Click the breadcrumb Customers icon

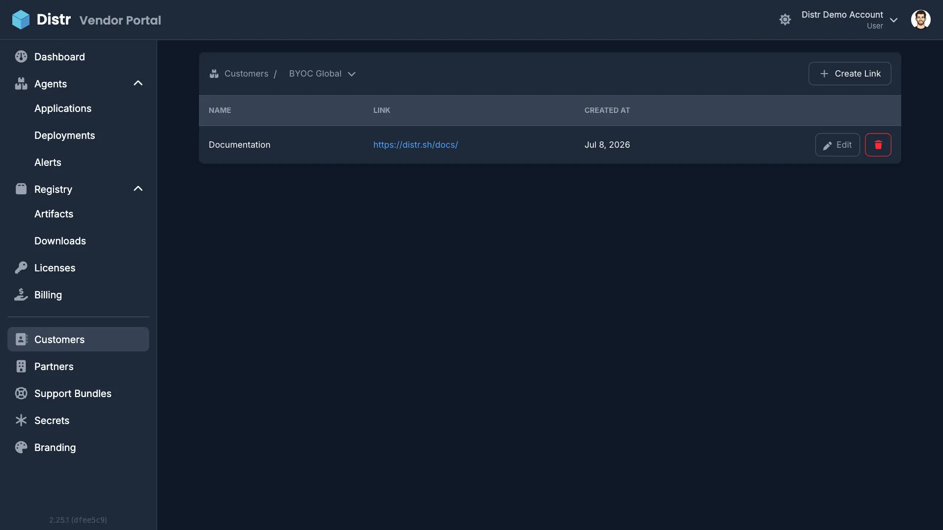(214, 74)
